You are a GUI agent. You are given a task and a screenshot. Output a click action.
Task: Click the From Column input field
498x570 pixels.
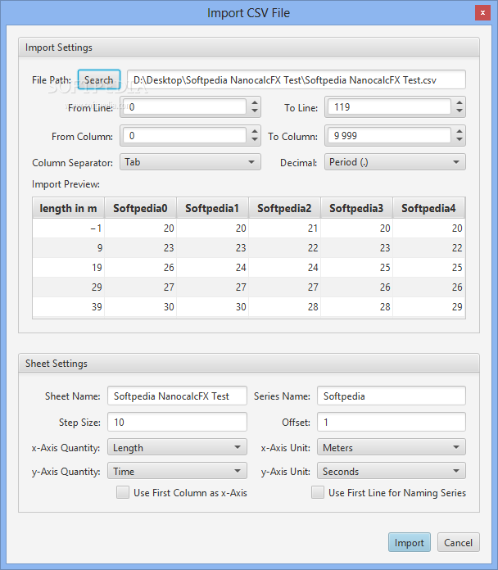pos(184,136)
